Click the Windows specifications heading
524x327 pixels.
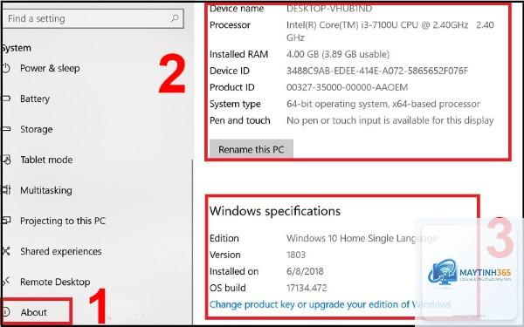pyautogui.click(x=275, y=211)
